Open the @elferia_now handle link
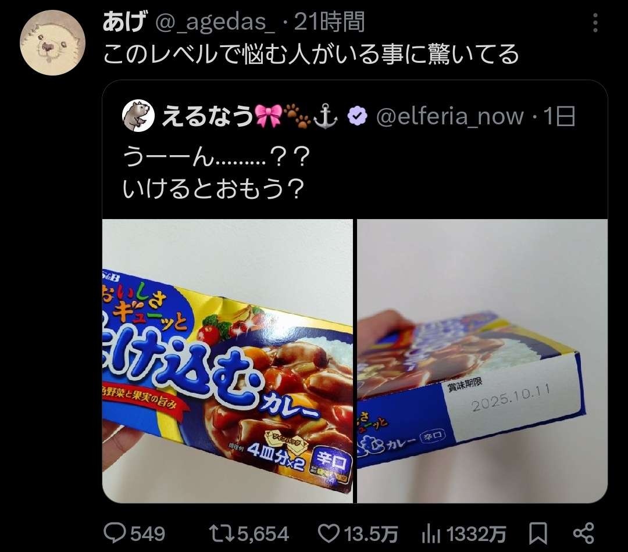Viewport: 628px width, 552px height. [449, 116]
